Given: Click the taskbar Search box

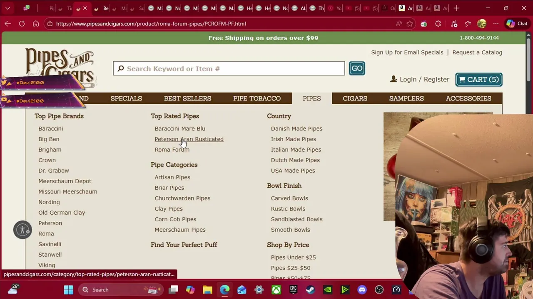Looking at the screenshot, I should 121,289.
